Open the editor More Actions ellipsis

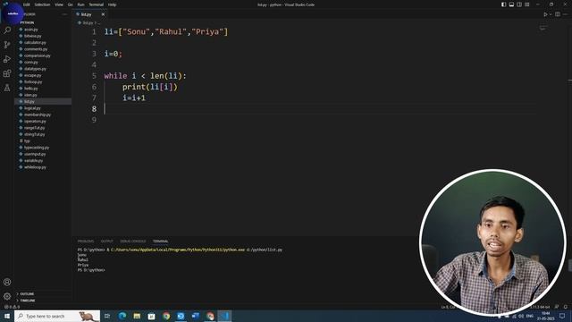566,14
